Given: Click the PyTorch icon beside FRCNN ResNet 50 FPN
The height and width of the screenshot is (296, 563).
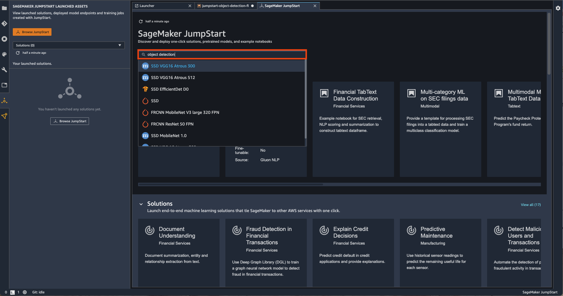Looking at the screenshot, I should (x=145, y=124).
